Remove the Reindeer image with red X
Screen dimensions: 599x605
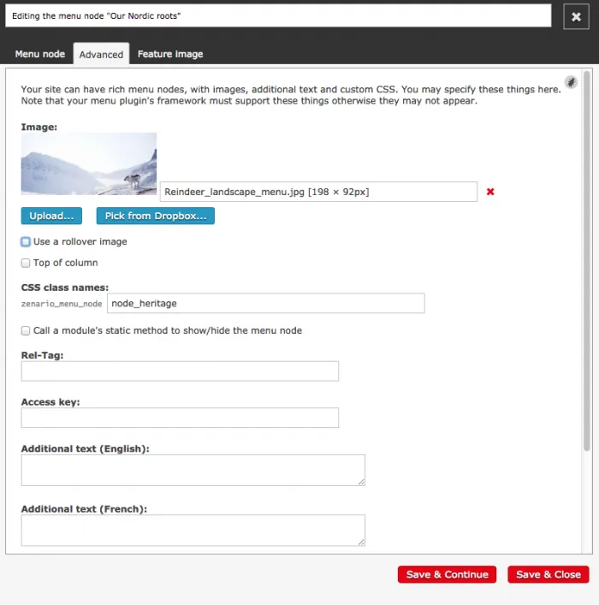click(490, 192)
